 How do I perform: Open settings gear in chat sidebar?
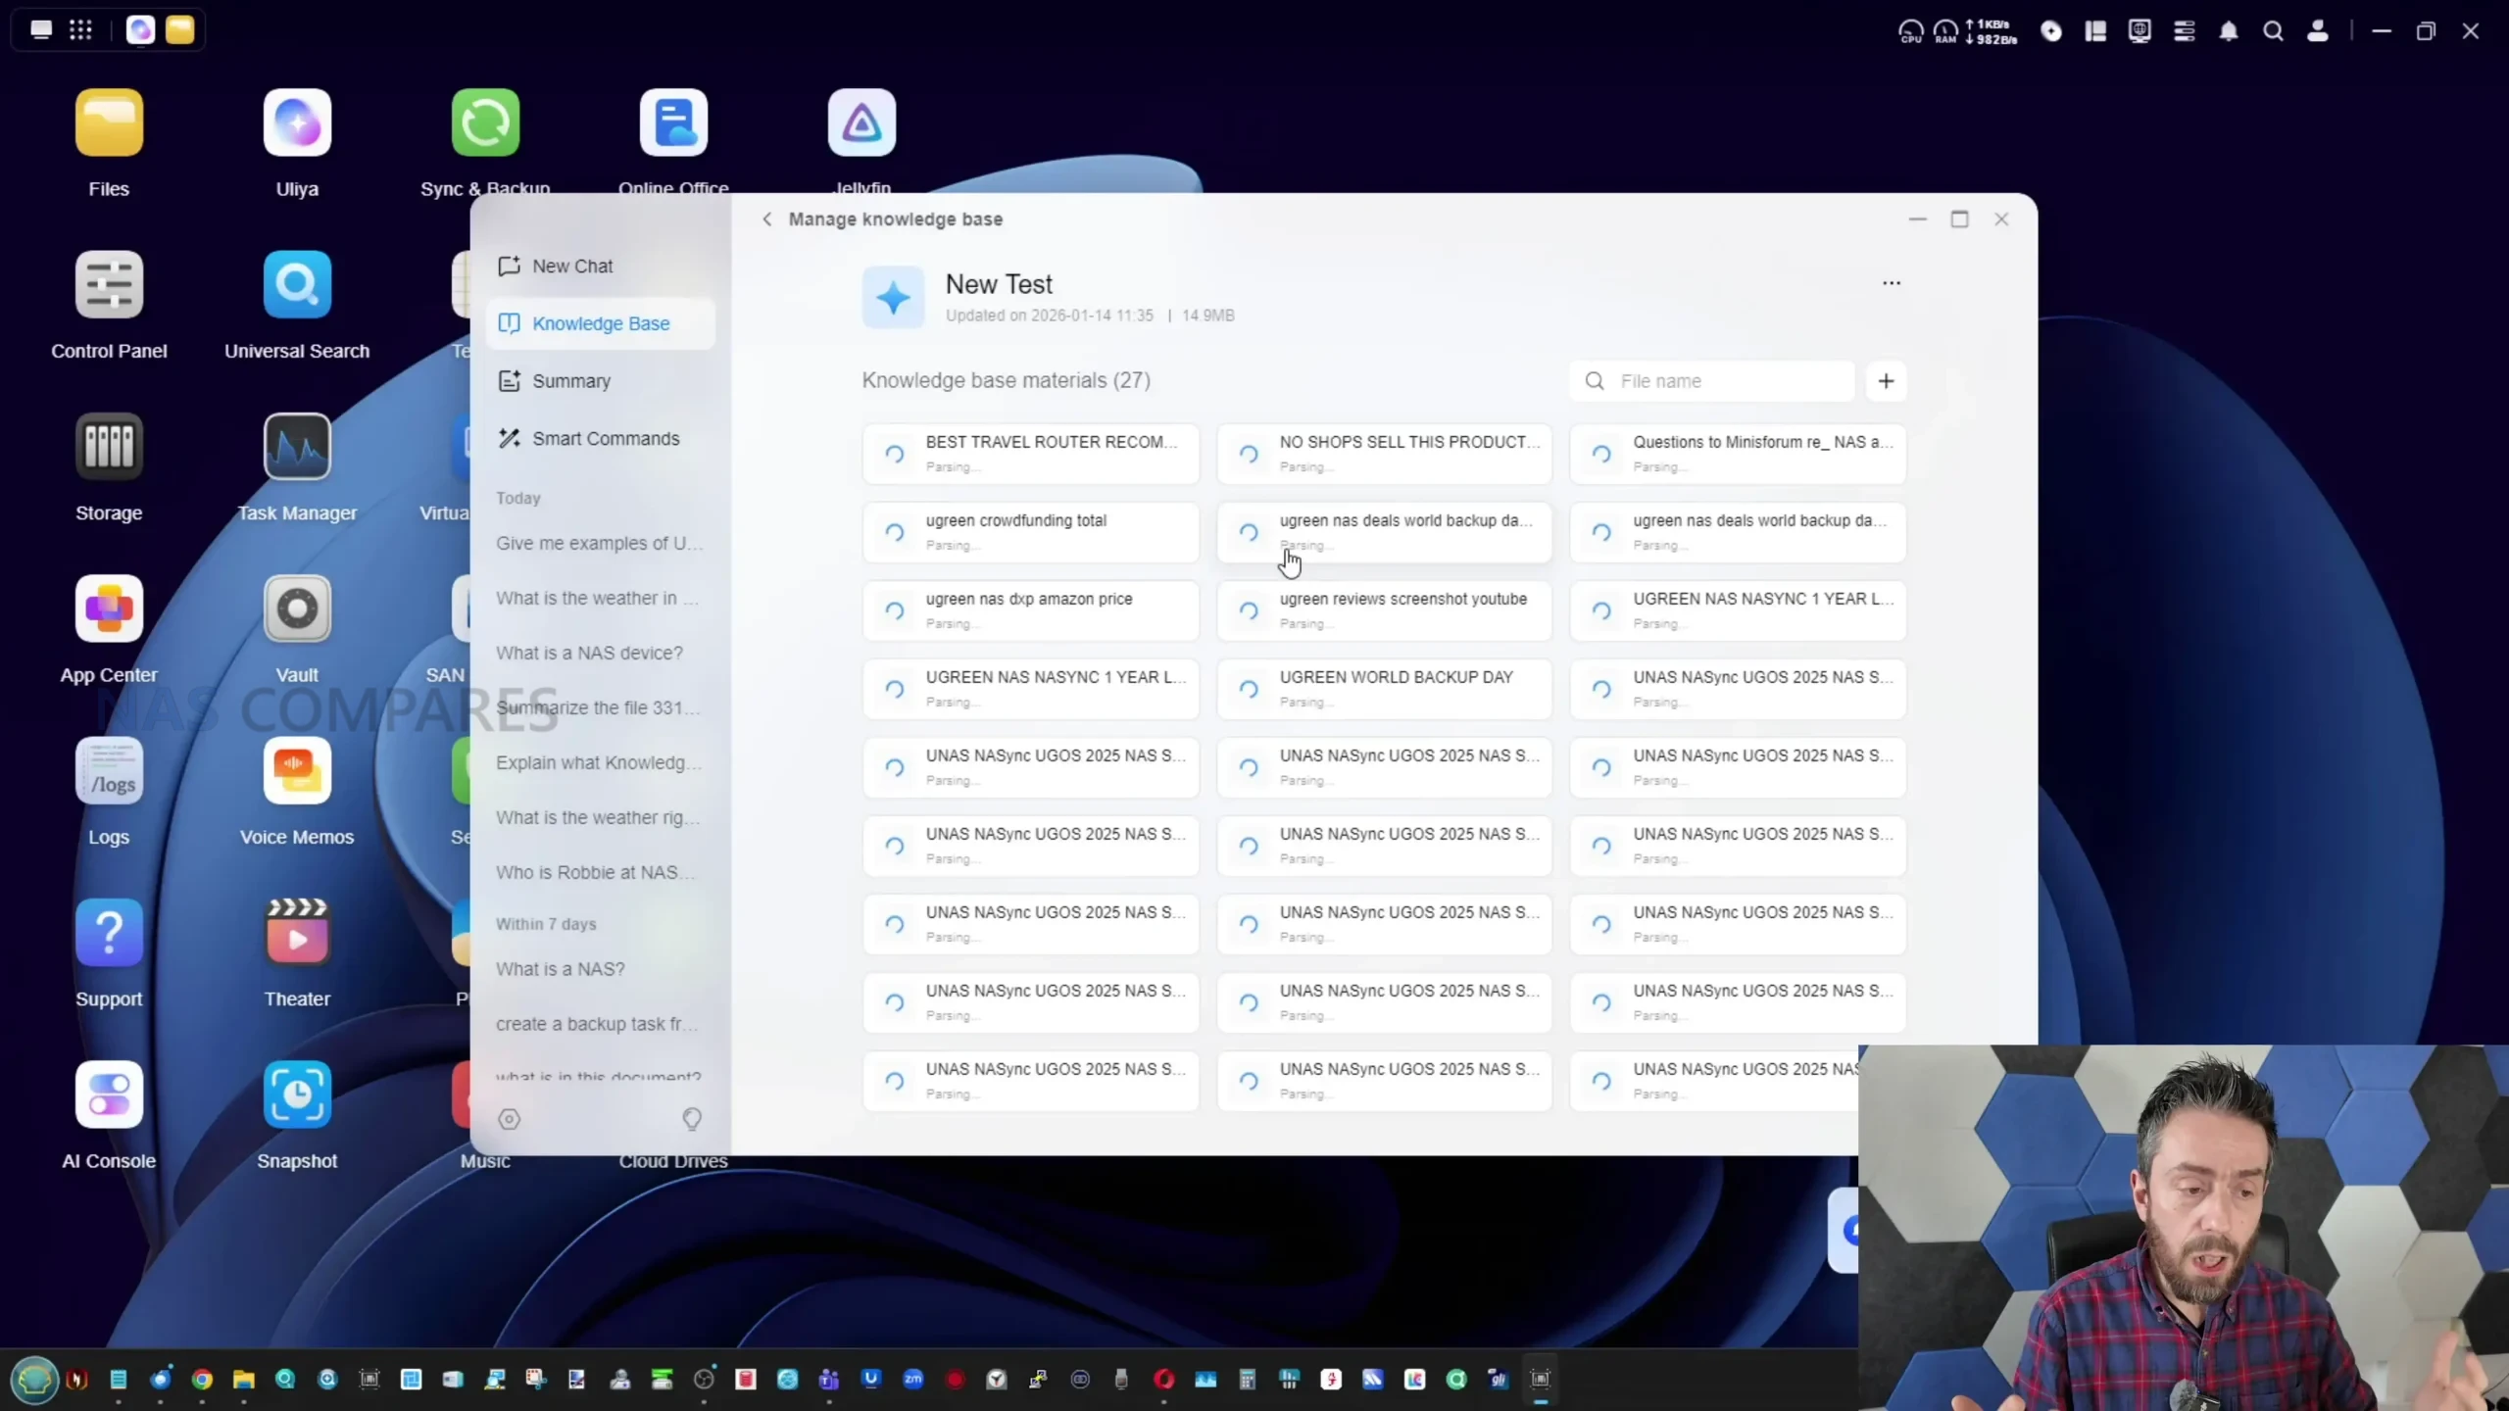click(x=509, y=1119)
